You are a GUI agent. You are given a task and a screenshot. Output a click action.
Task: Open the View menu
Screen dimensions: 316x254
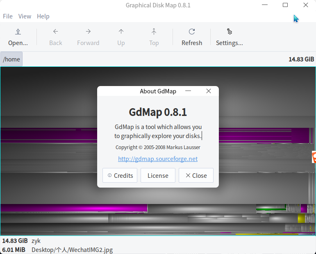point(25,16)
